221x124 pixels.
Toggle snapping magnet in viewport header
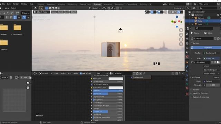click(x=109, y=8)
